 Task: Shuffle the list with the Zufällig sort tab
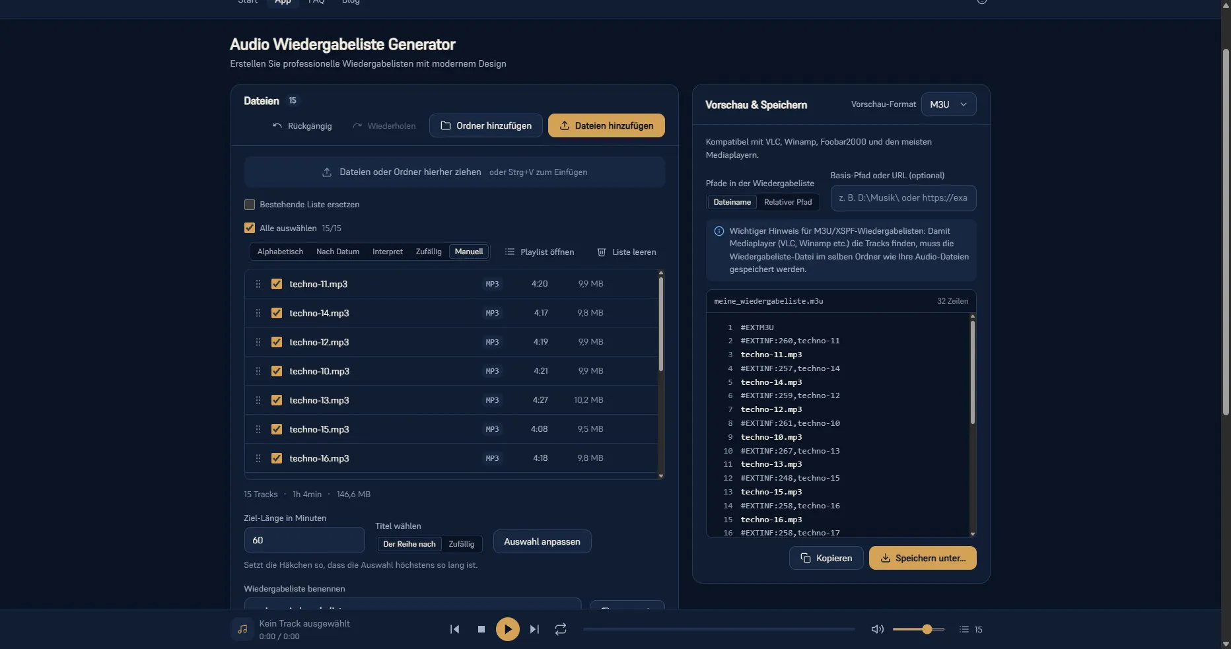coord(429,252)
